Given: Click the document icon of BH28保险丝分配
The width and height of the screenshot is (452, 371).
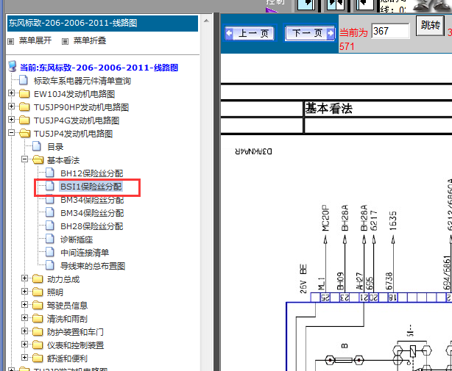Looking at the screenshot, I should pyautogui.click(x=50, y=226).
